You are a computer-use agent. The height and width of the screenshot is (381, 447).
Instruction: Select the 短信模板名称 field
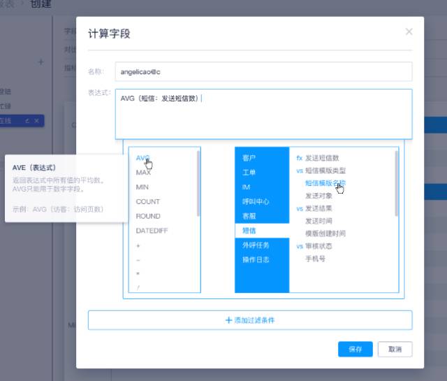(325, 183)
